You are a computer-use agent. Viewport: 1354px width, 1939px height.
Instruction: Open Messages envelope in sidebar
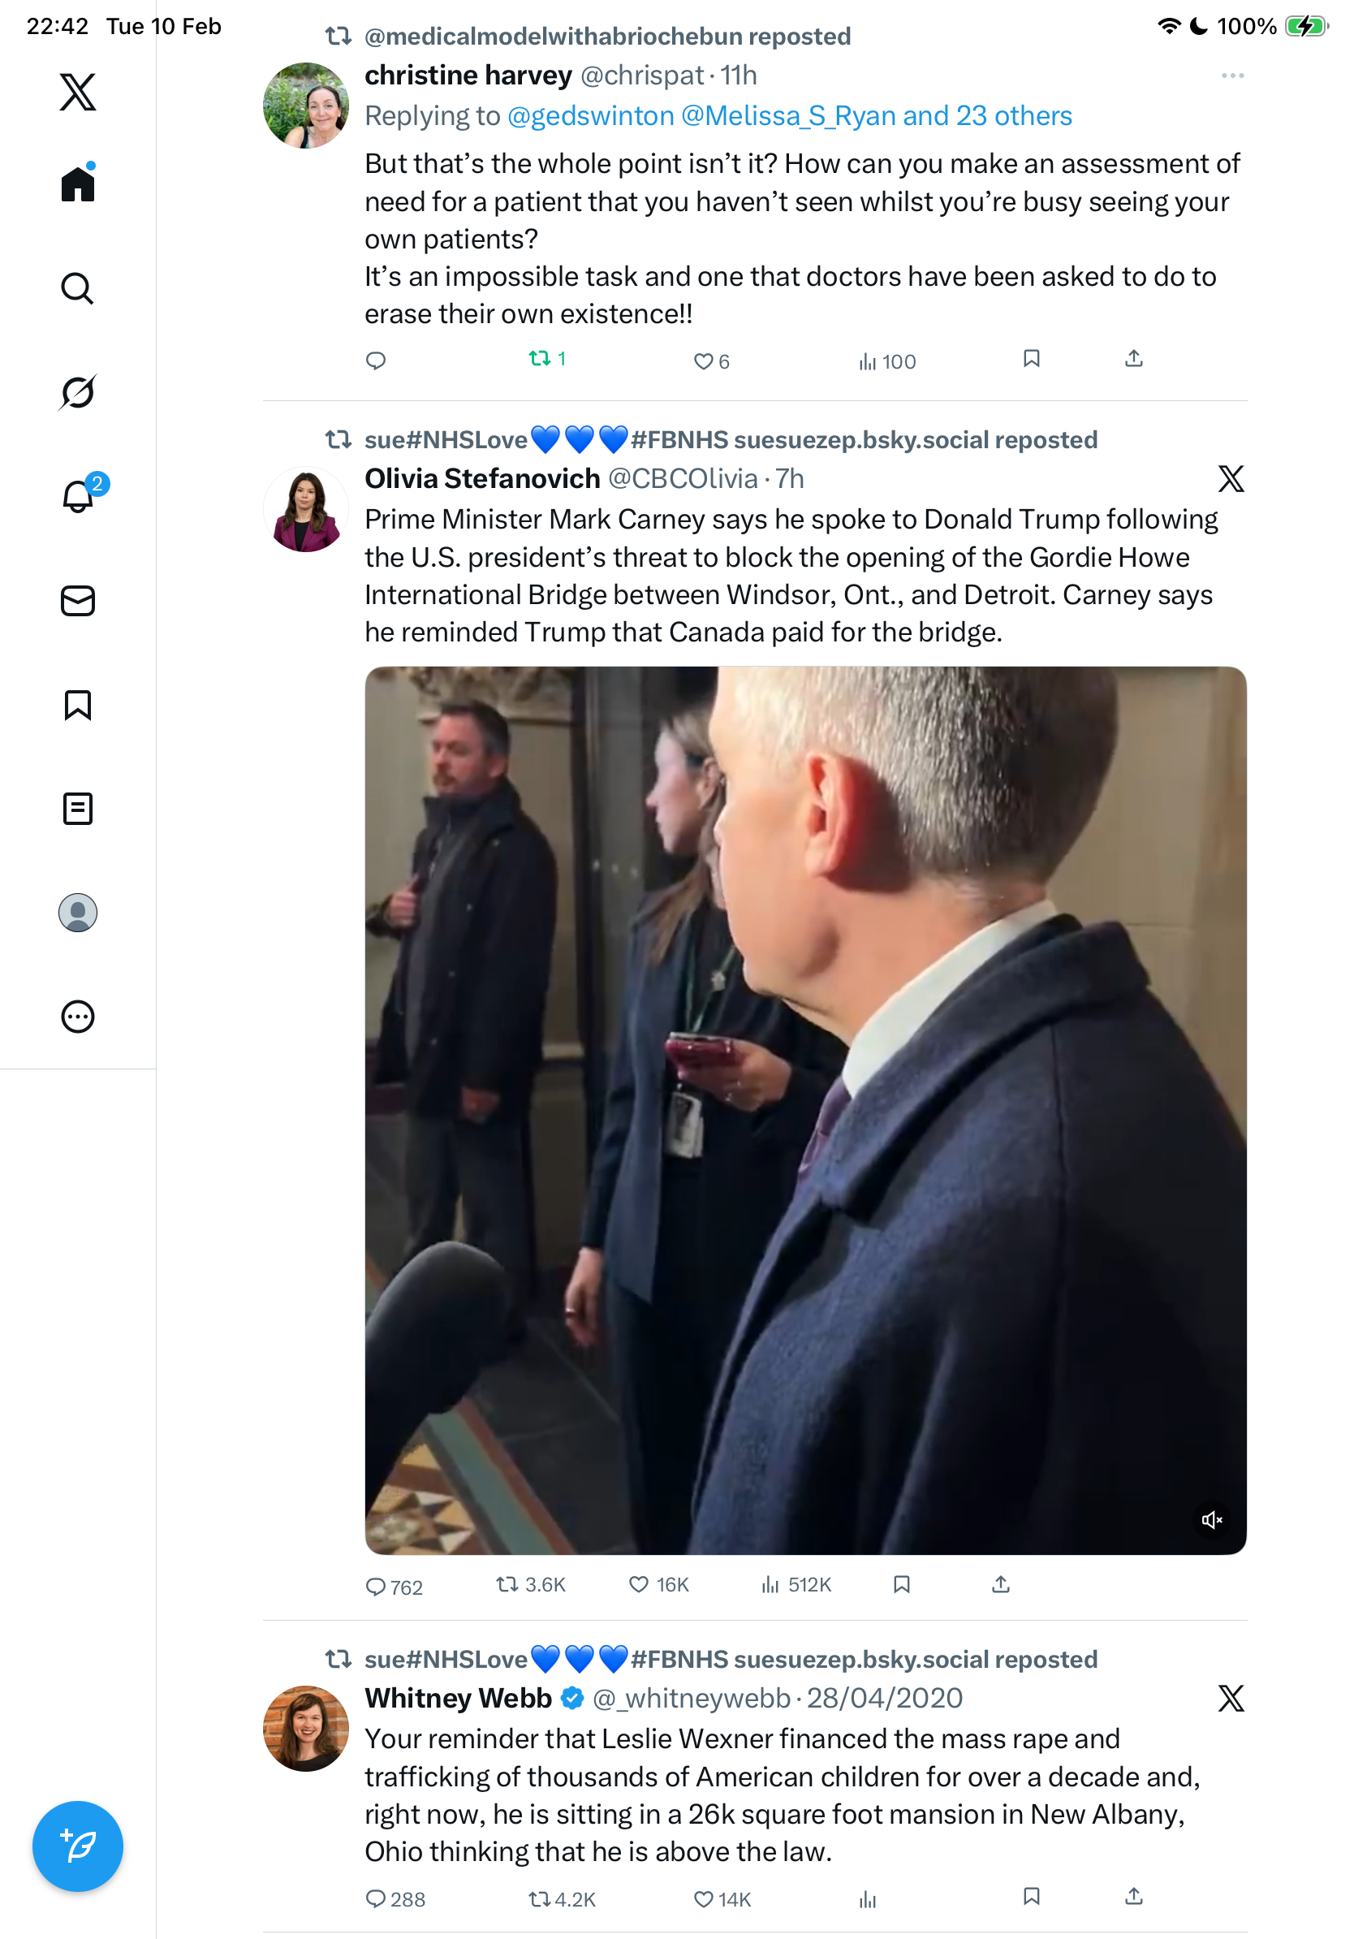click(x=78, y=600)
